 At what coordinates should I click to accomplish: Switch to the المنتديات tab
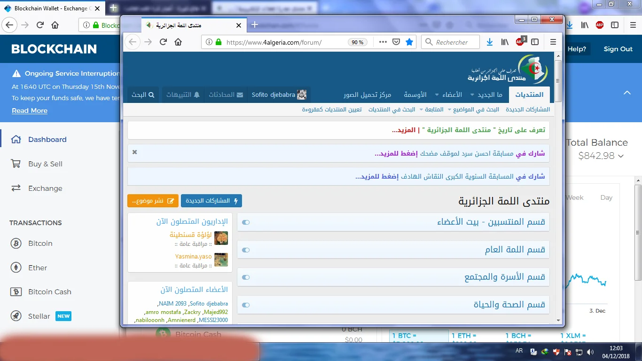coord(529,95)
